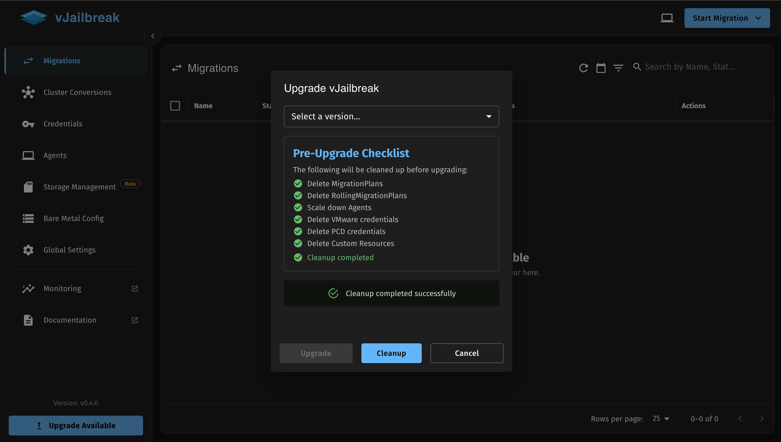Open rows per page dropdown showing 25
This screenshot has height=442, width=781.
(661, 418)
